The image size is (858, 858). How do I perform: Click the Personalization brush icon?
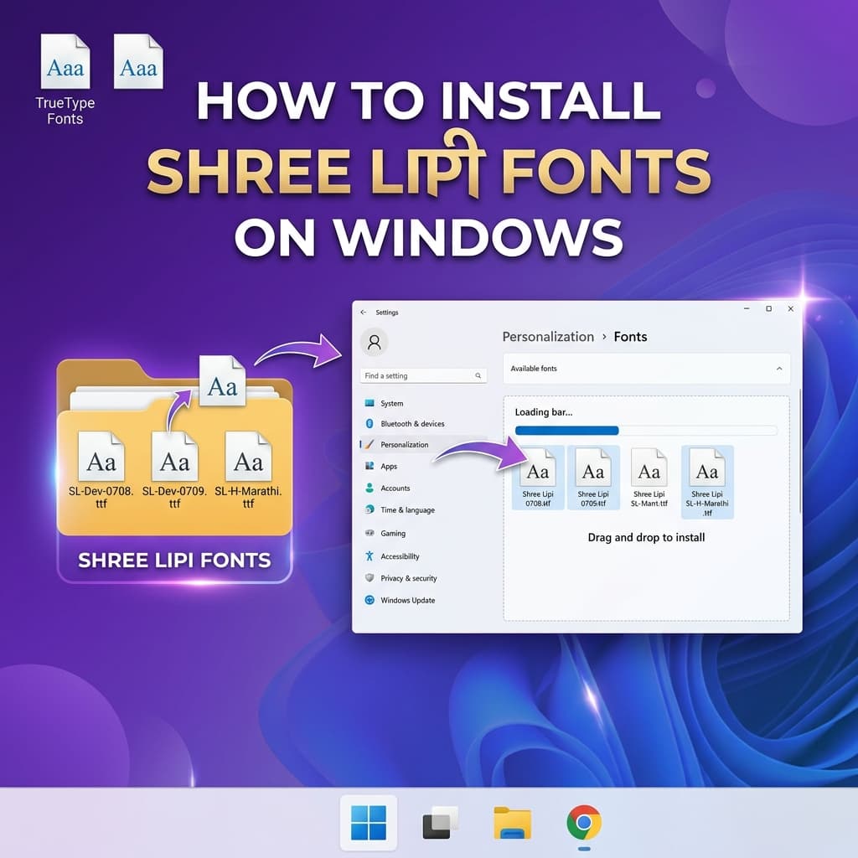370,444
